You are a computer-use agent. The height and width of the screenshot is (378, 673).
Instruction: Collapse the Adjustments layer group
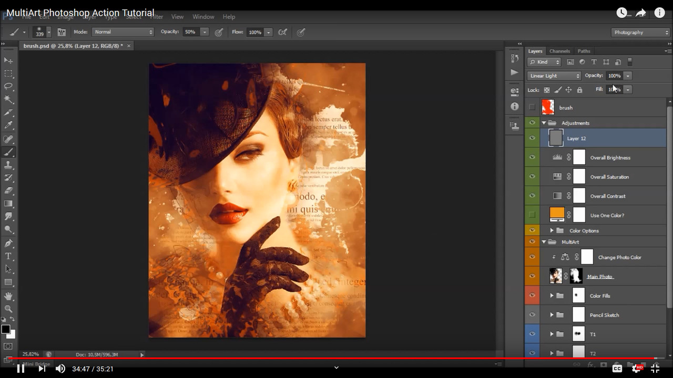544,122
